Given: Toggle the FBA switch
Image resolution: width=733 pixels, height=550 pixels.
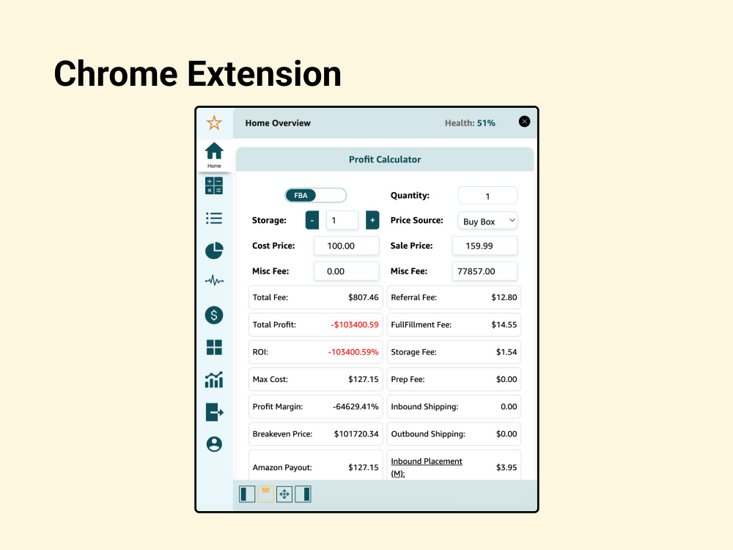Looking at the screenshot, I should [x=315, y=196].
